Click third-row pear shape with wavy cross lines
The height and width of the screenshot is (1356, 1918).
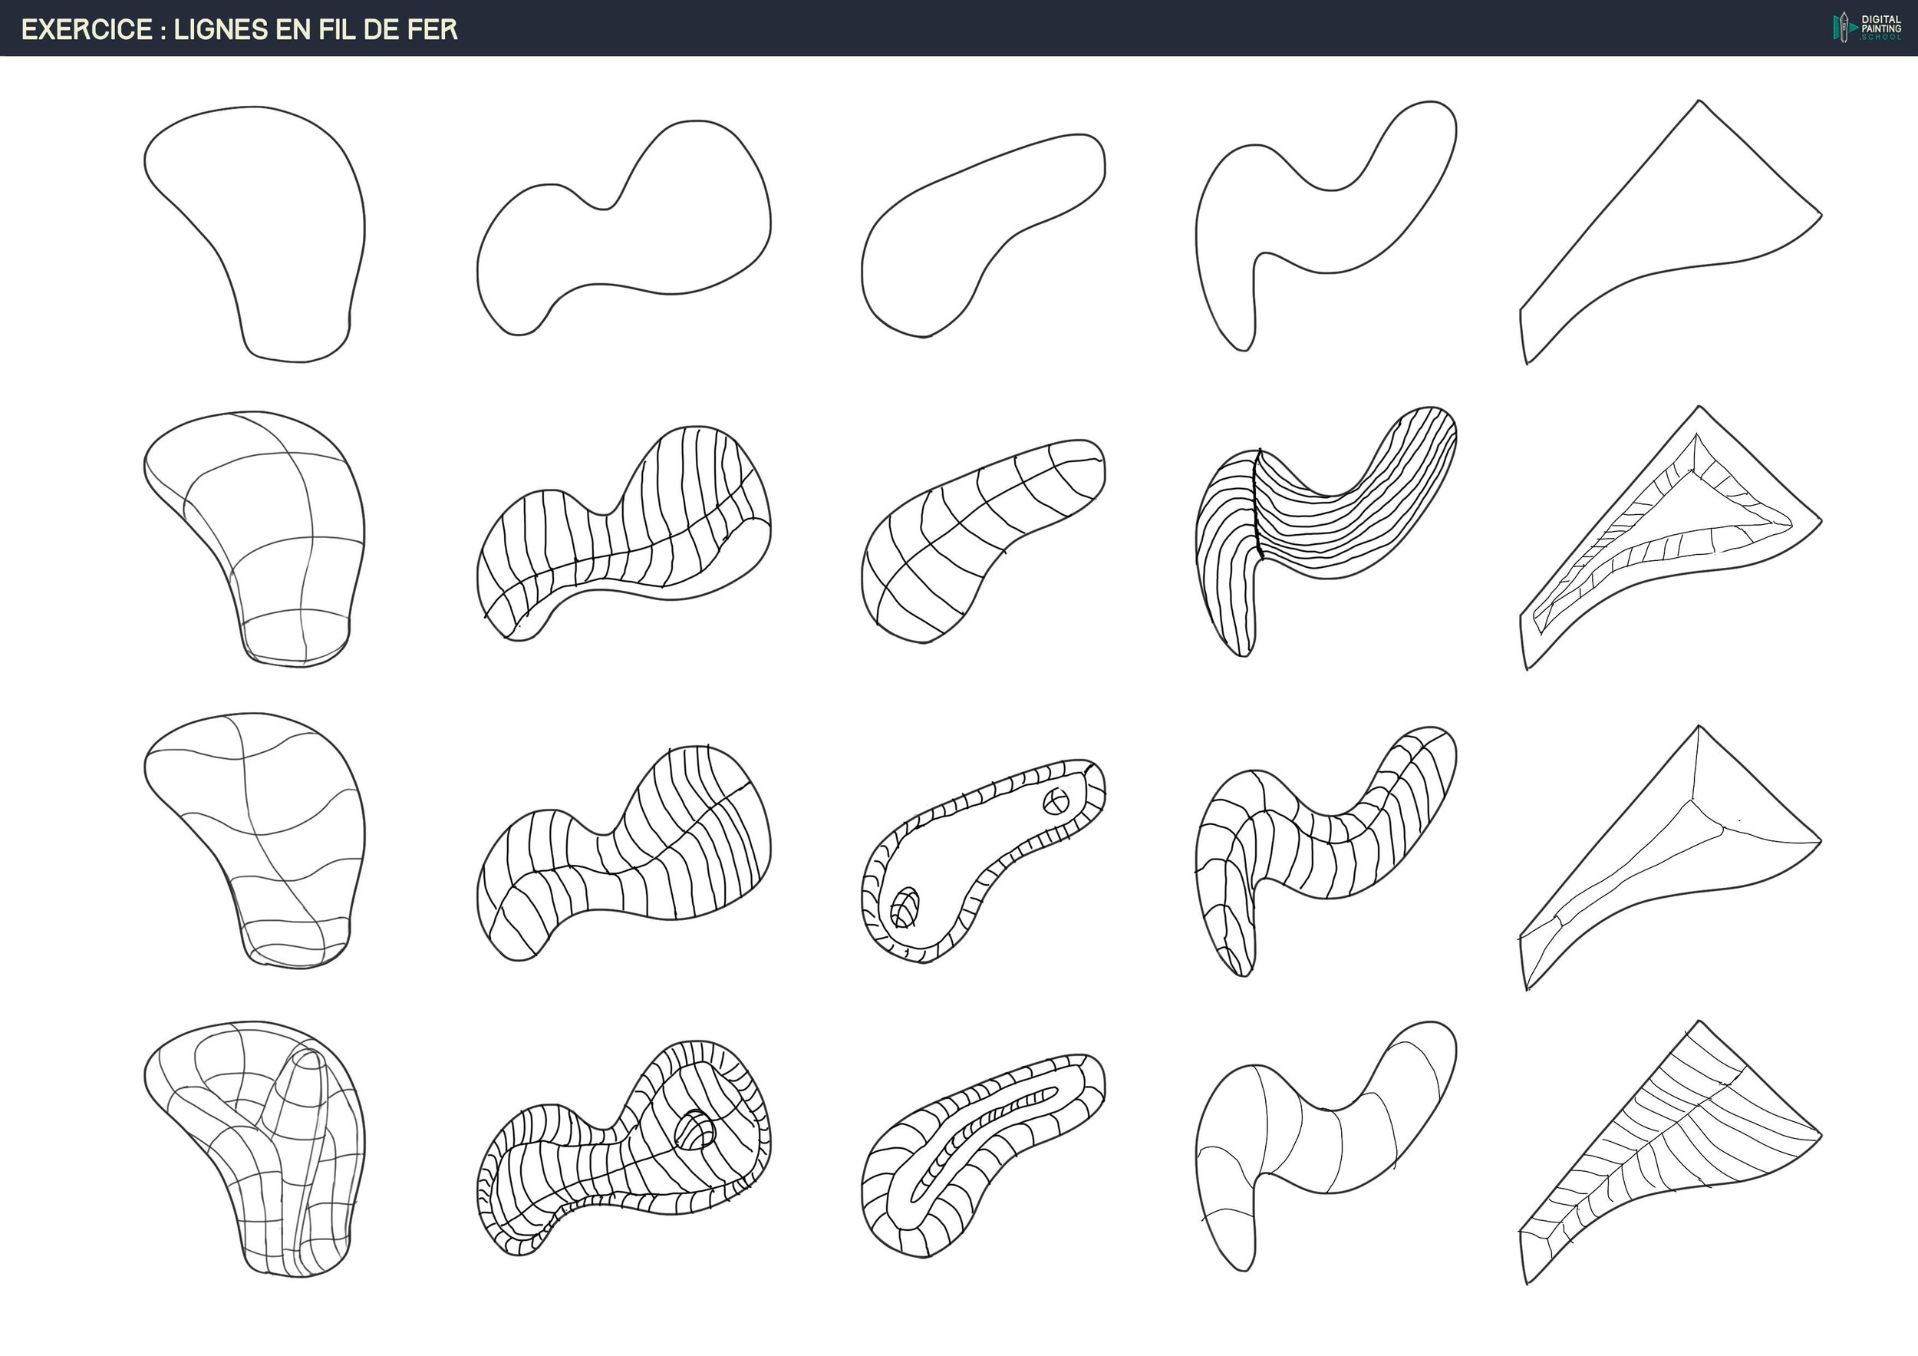click(x=267, y=836)
